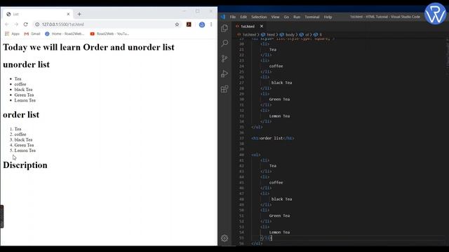
Task: Open the Help menu in VS Code
Action: click(x=328, y=17)
